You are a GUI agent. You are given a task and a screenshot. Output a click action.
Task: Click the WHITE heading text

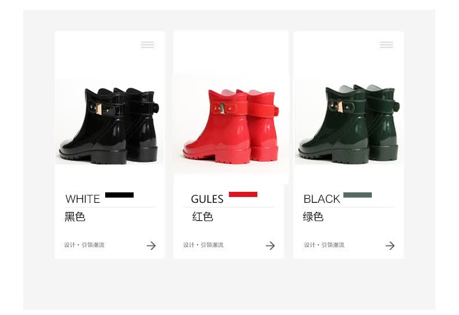pyautogui.click(x=83, y=199)
